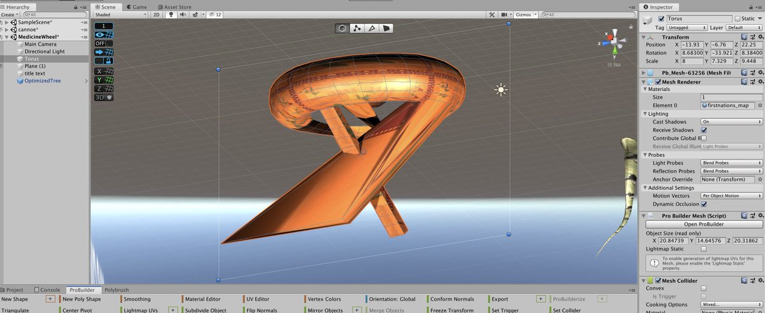765x313 pixels.
Task: Select ProGrids Y axis grid
Action: [x=104, y=80]
